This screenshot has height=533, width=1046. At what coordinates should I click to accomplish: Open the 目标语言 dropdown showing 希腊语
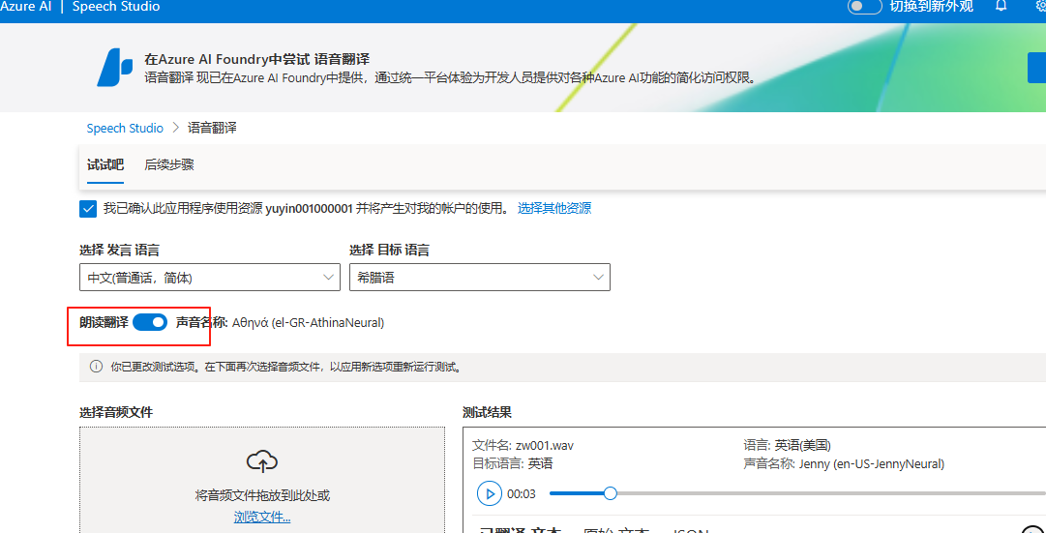[480, 277]
